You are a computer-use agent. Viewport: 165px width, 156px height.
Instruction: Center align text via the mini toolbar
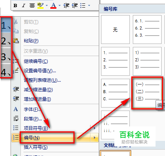pos(32,6)
